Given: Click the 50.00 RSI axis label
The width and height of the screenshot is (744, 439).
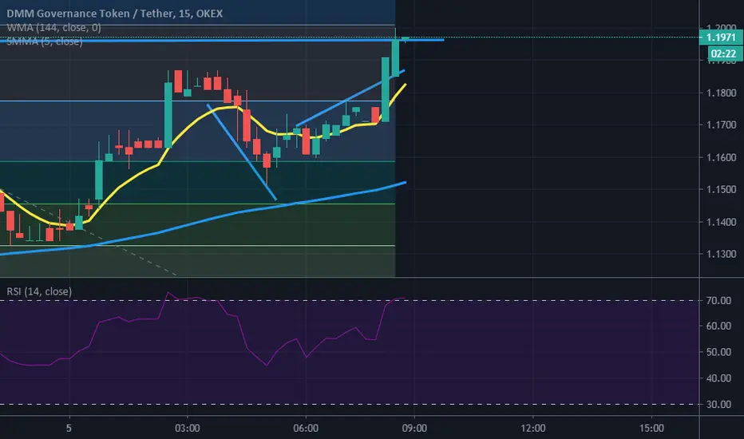Looking at the screenshot, I should coord(718,352).
